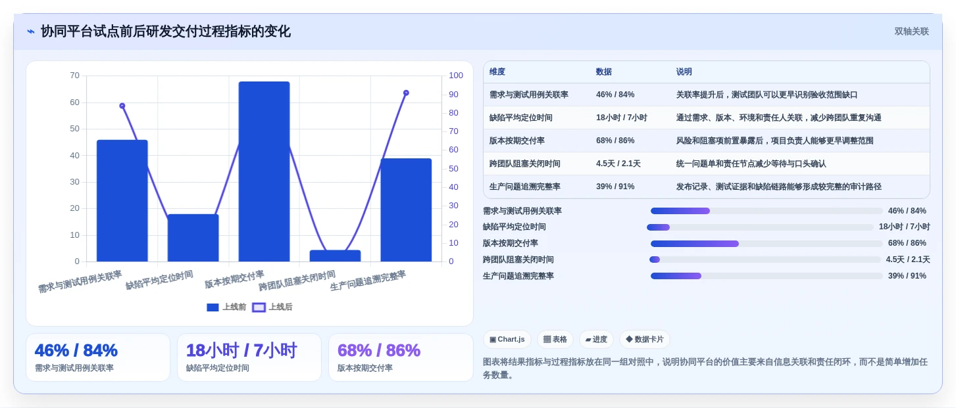Click the 进度 tag chip
956x408 pixels.
(596, 339)
